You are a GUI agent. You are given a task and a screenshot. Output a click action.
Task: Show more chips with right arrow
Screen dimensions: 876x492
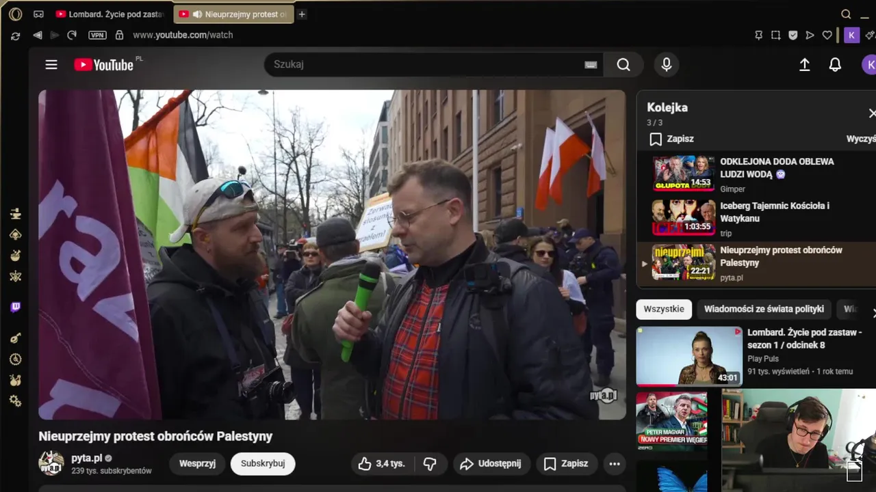873,312
